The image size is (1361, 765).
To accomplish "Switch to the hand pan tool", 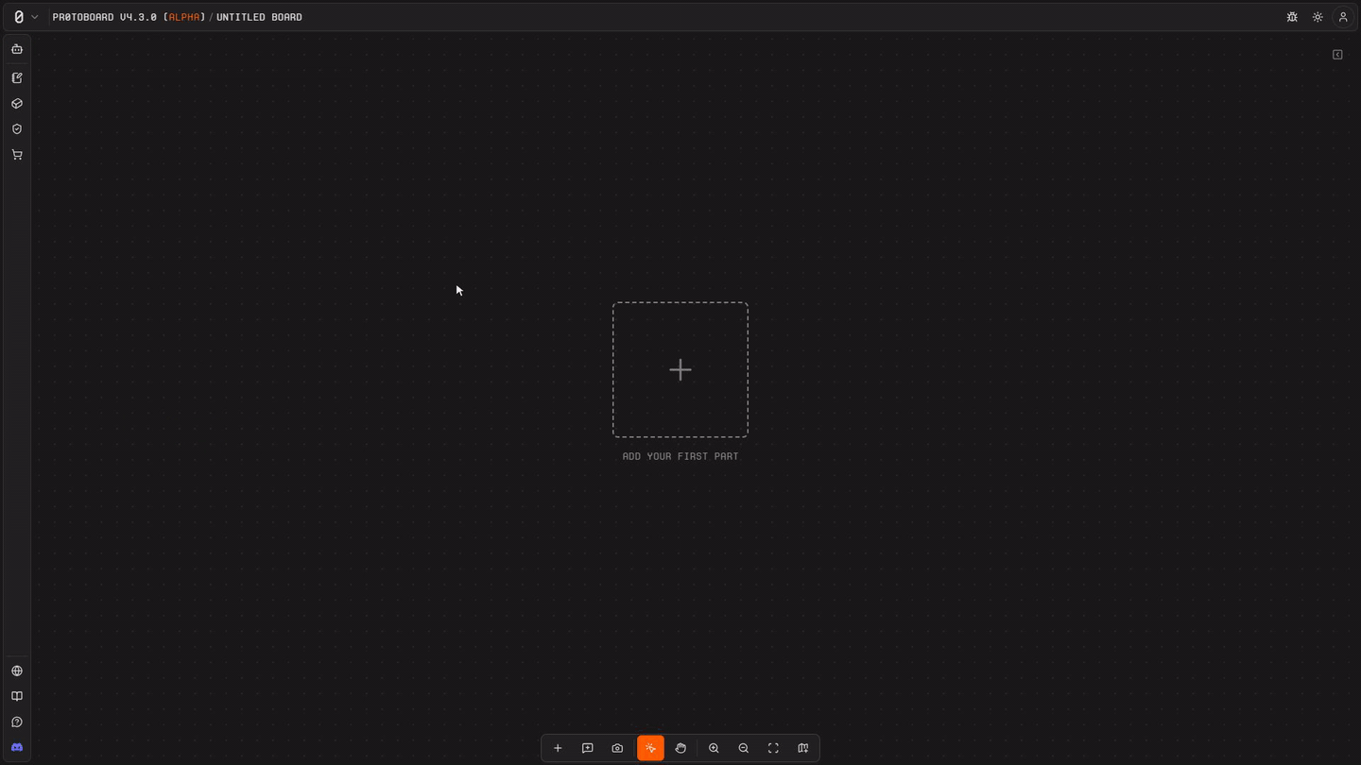I will click(x=680, y=748).
